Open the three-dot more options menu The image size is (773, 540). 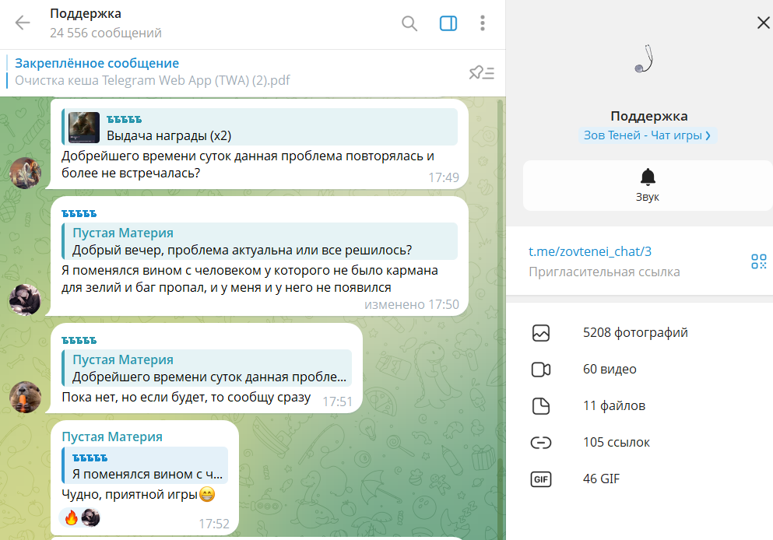pyautogui.click(x=483, y=23)
